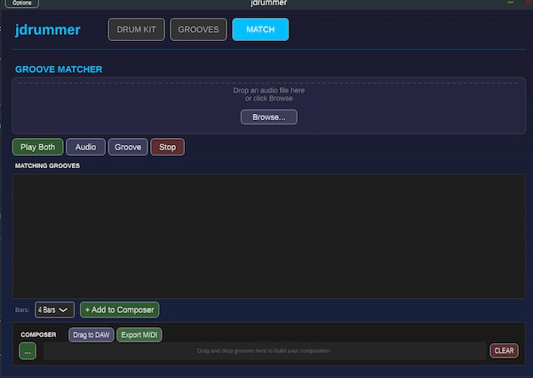Play only the Groove
533x378 pixels.
(x=128, y=147)
